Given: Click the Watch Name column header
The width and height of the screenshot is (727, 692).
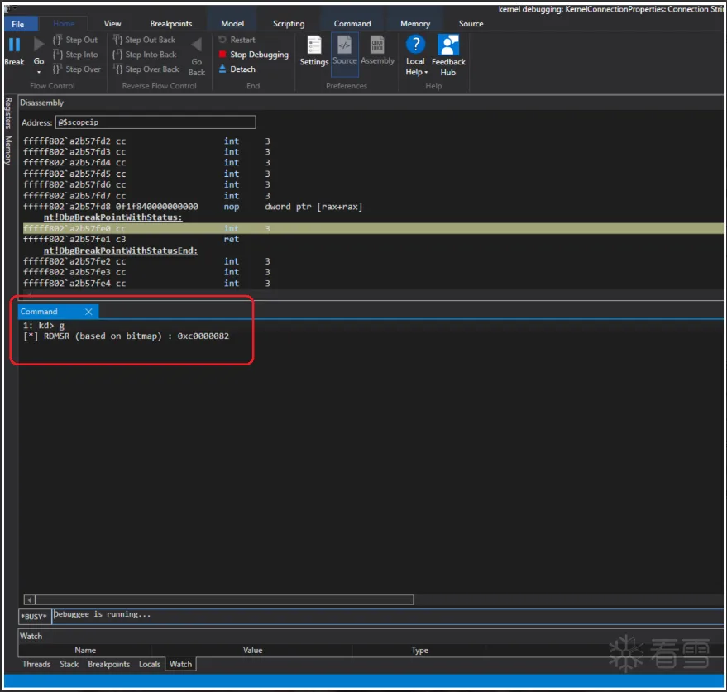Looking at the screenshot, I should point(85,651).
